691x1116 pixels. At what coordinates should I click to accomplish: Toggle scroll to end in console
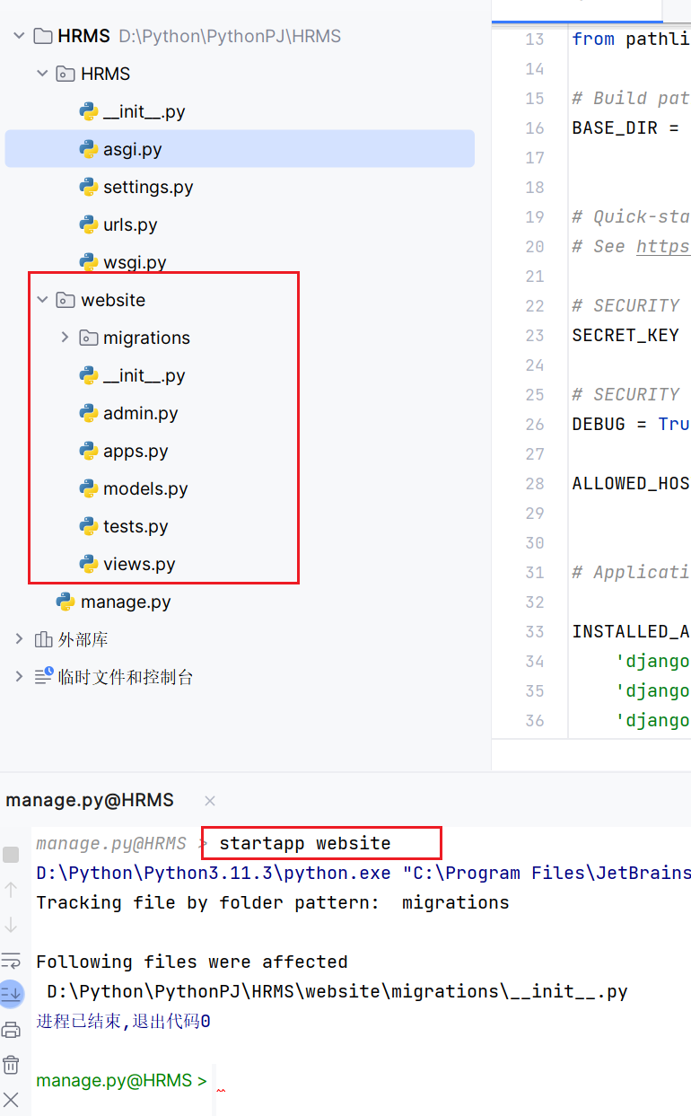pyautogui.click(x=11, y=993)
